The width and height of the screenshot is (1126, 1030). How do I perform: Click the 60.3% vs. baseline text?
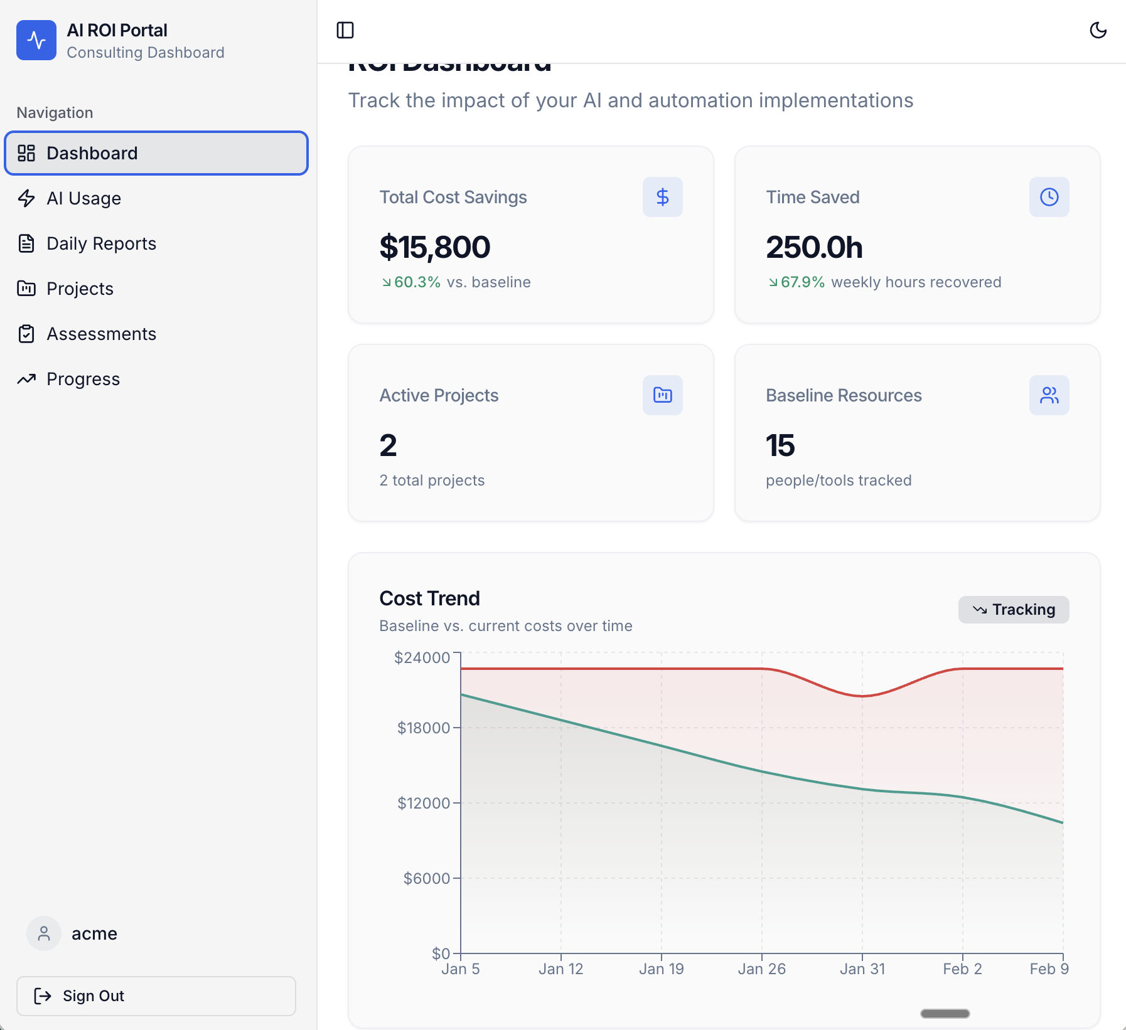pos(456,282)
